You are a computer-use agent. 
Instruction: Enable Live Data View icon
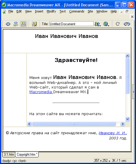[x=34, y=24]
